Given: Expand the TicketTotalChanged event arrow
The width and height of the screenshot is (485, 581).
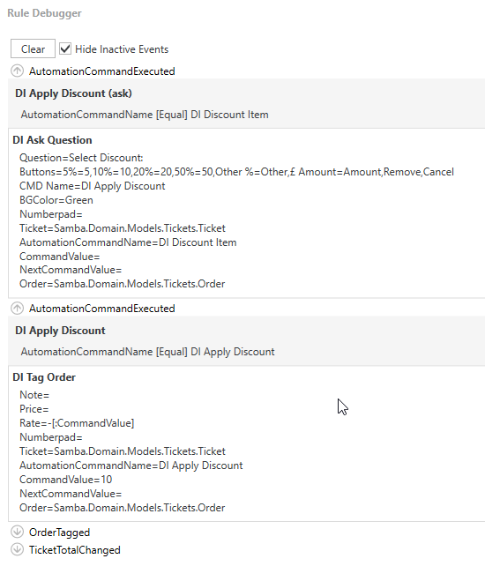Looking at the screenshot, I should (x=17, y=549).
